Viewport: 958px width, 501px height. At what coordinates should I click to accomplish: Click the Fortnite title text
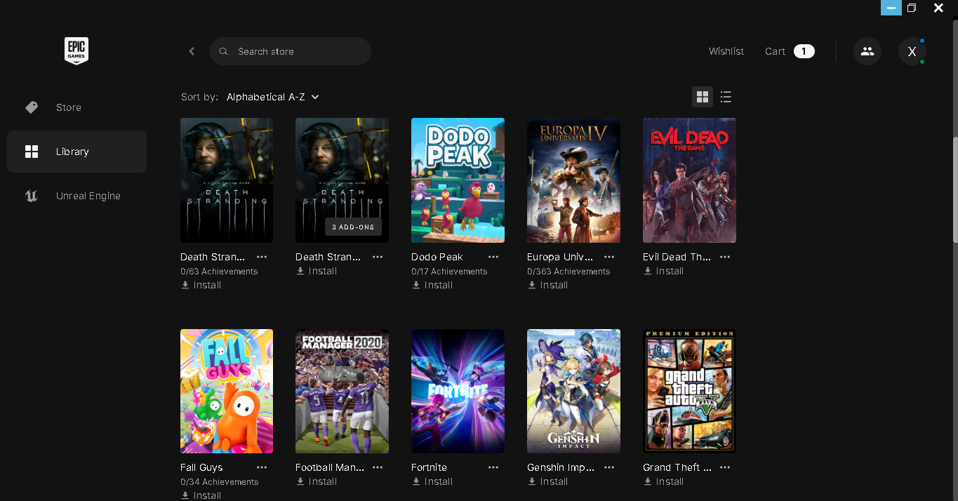[429, 467]
